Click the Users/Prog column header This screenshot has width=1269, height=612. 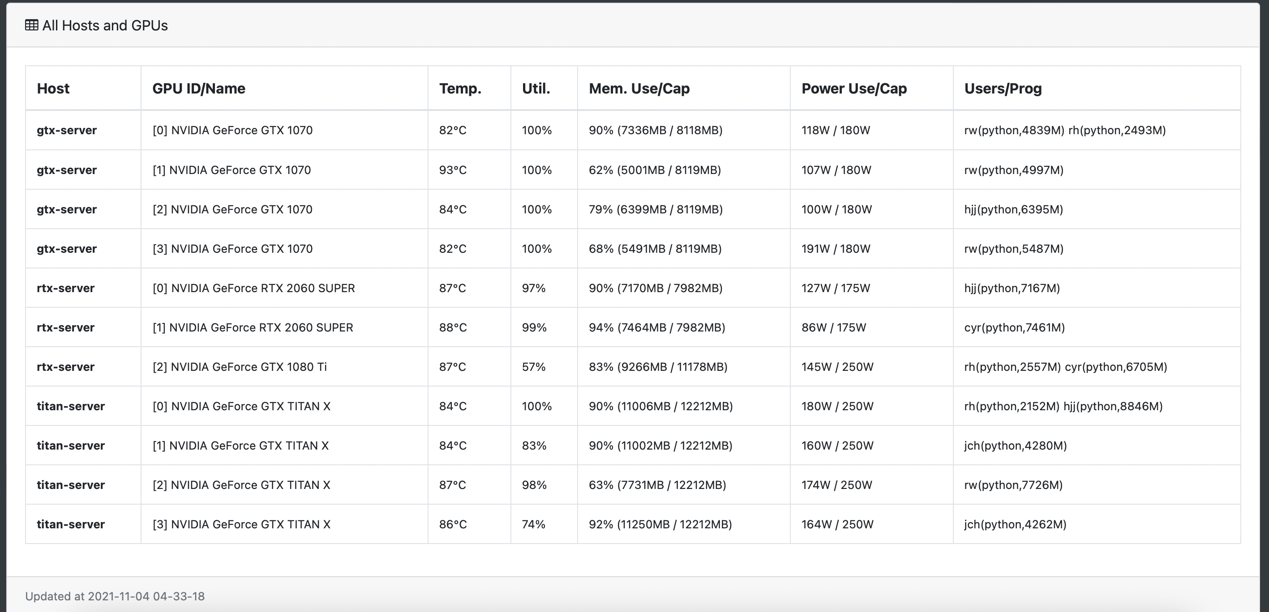tap(1003, 89)
